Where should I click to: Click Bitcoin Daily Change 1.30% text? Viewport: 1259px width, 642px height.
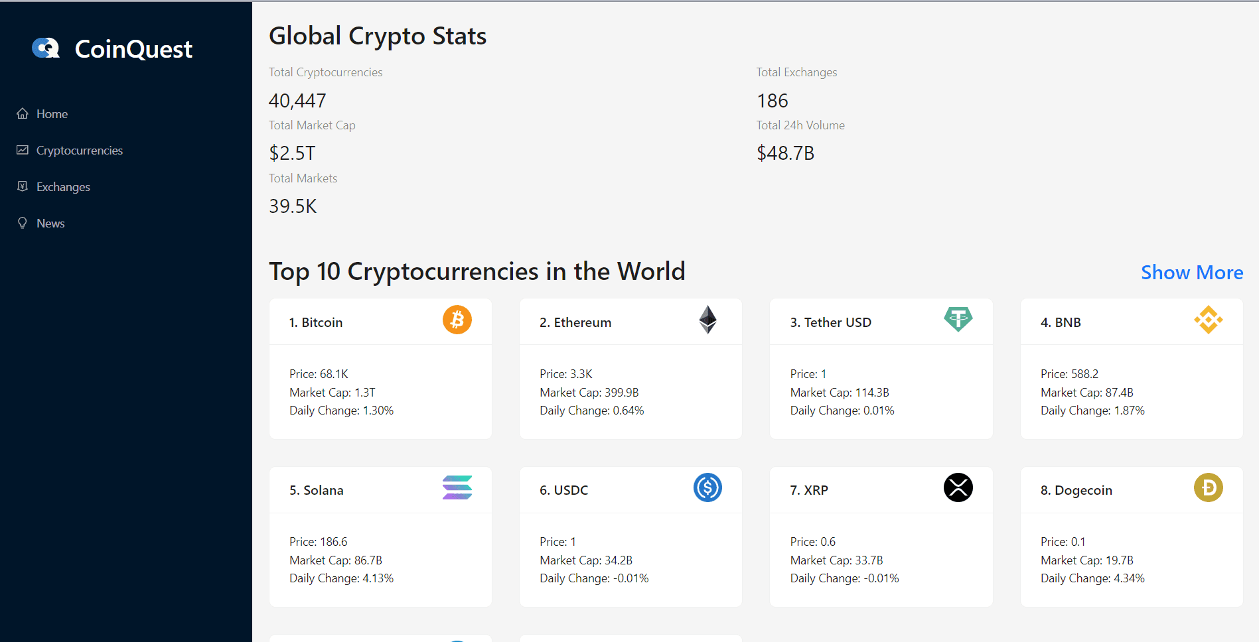click(x=341, y=411)
